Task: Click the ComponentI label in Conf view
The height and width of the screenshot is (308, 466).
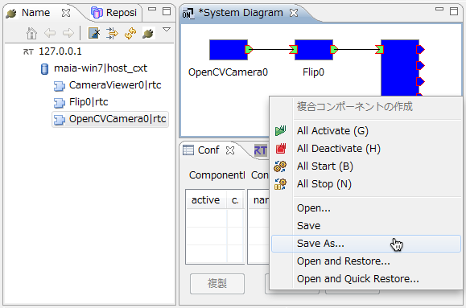Action: 217,175
